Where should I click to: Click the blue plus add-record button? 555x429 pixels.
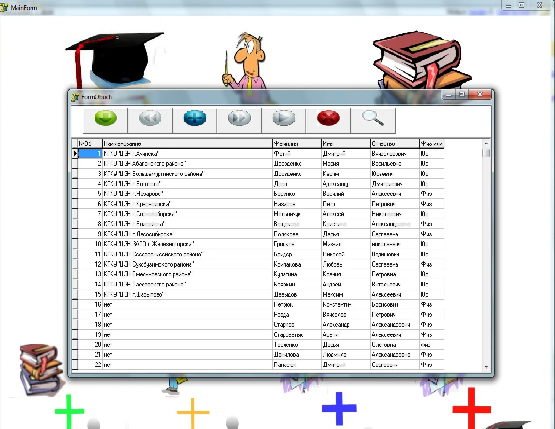pyautogui.click(x=195, y=120)
